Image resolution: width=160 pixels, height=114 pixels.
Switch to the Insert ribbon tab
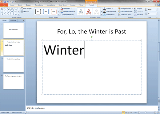[x=20, y=5]
